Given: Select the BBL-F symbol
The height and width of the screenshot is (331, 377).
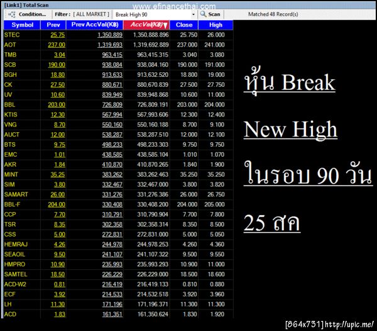Looking at the screenshot, I should coord(12,205).
